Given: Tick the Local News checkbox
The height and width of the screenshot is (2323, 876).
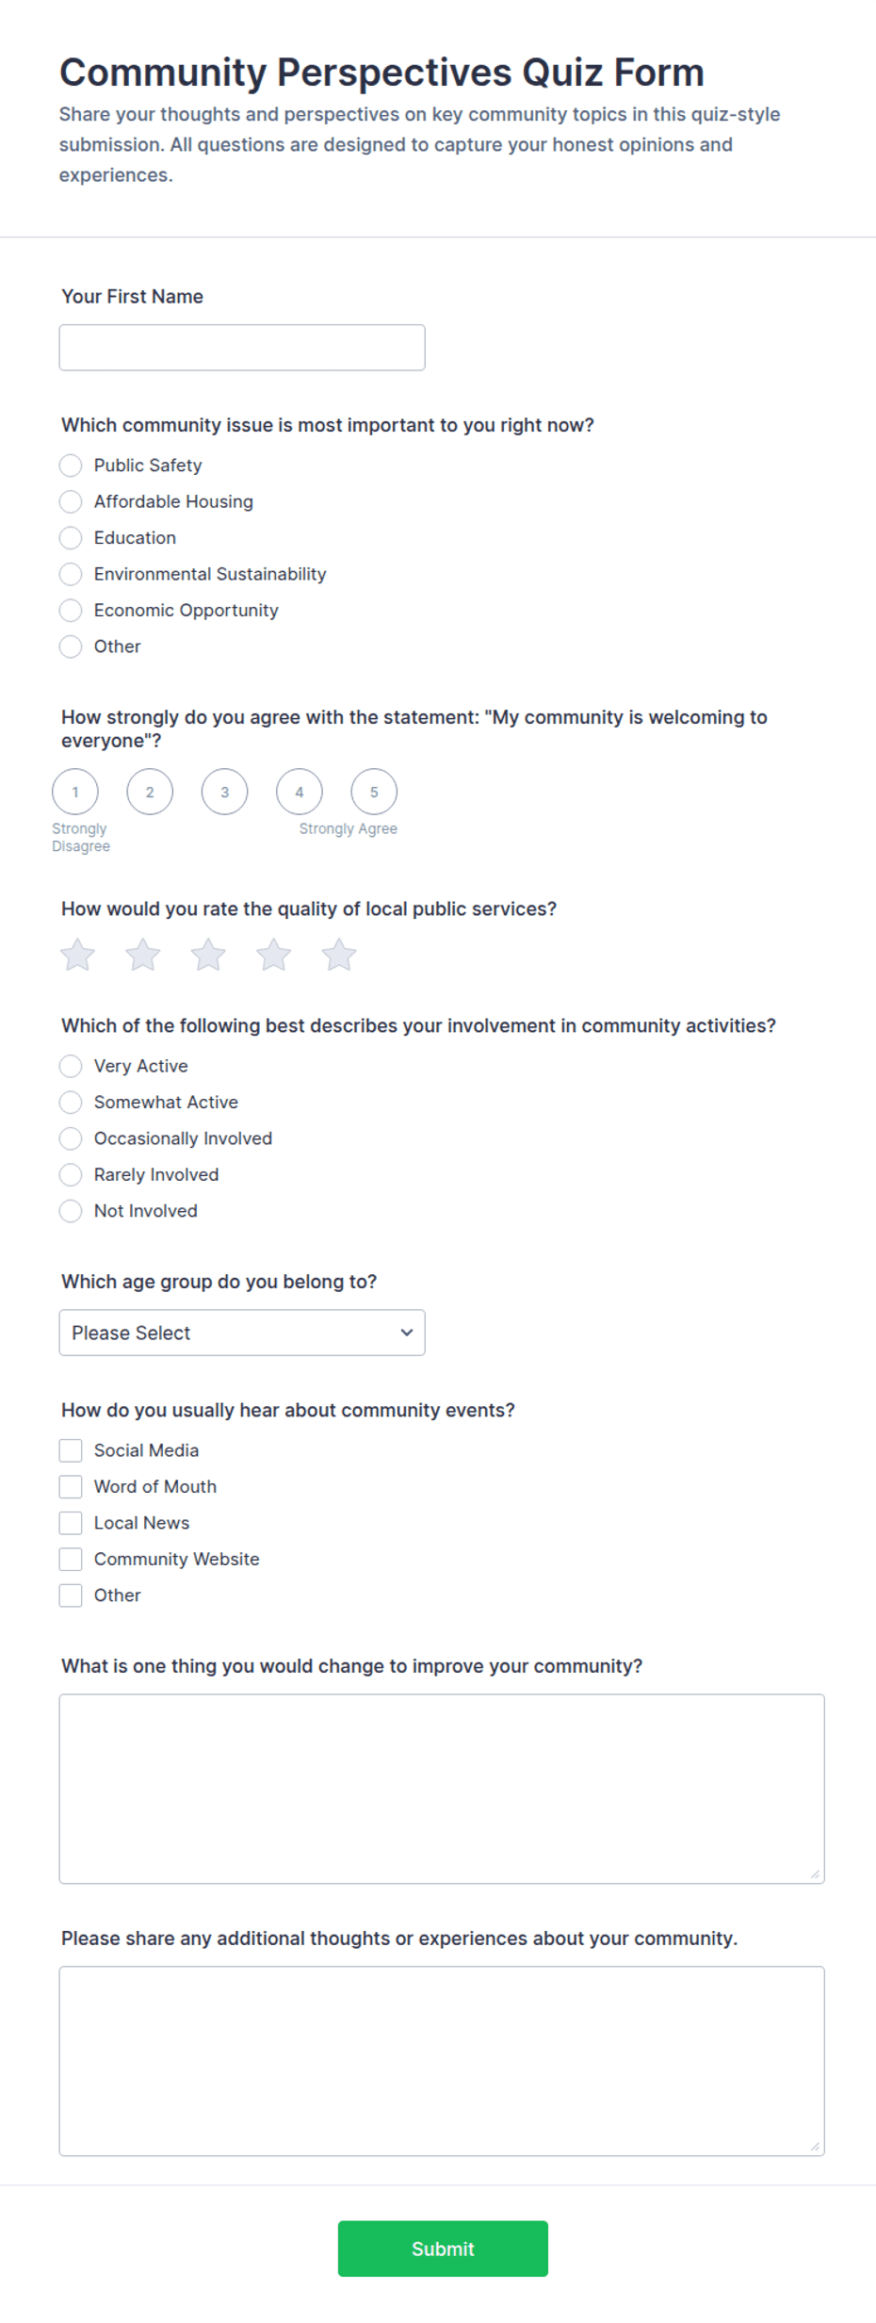Looking at the screenshot, I should (71, 1523).
